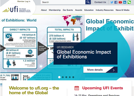Select the first carousel slide dot
Viewport: 134px width, 96px height.
point(59,77)
